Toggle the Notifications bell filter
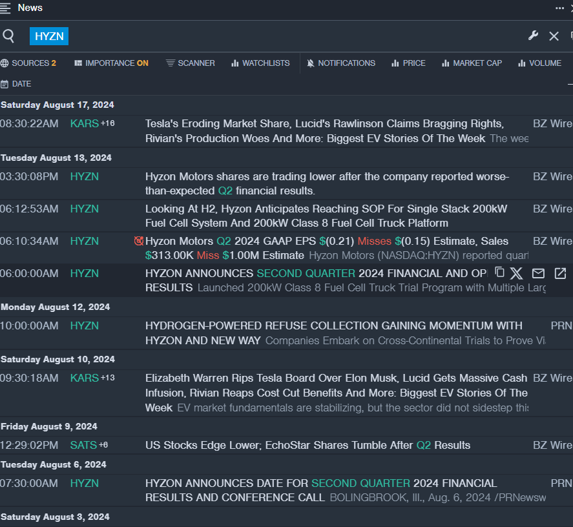Viewport: 573px width, 527px height. click(340, 63)
